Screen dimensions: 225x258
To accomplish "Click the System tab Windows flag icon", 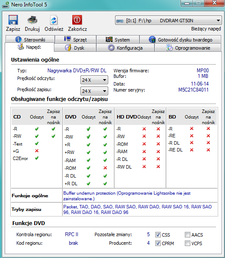I will click(x=109, y=39).
